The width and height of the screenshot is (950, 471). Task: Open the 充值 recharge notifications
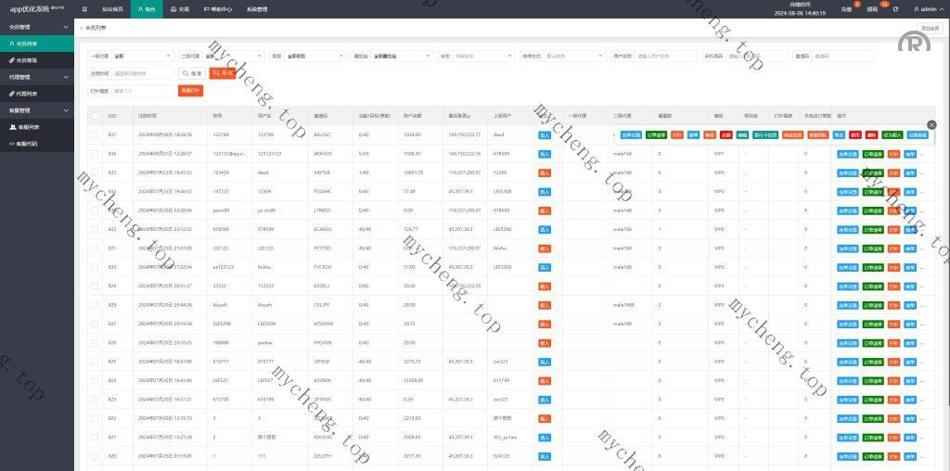(846, 8)
